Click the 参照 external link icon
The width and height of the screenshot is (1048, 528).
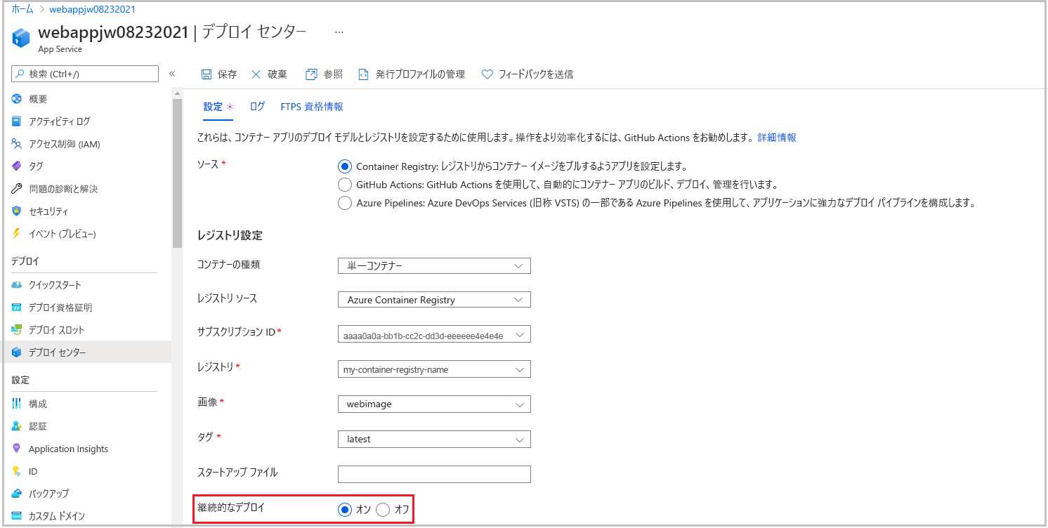pyautogui.click(x=311, y=74)
